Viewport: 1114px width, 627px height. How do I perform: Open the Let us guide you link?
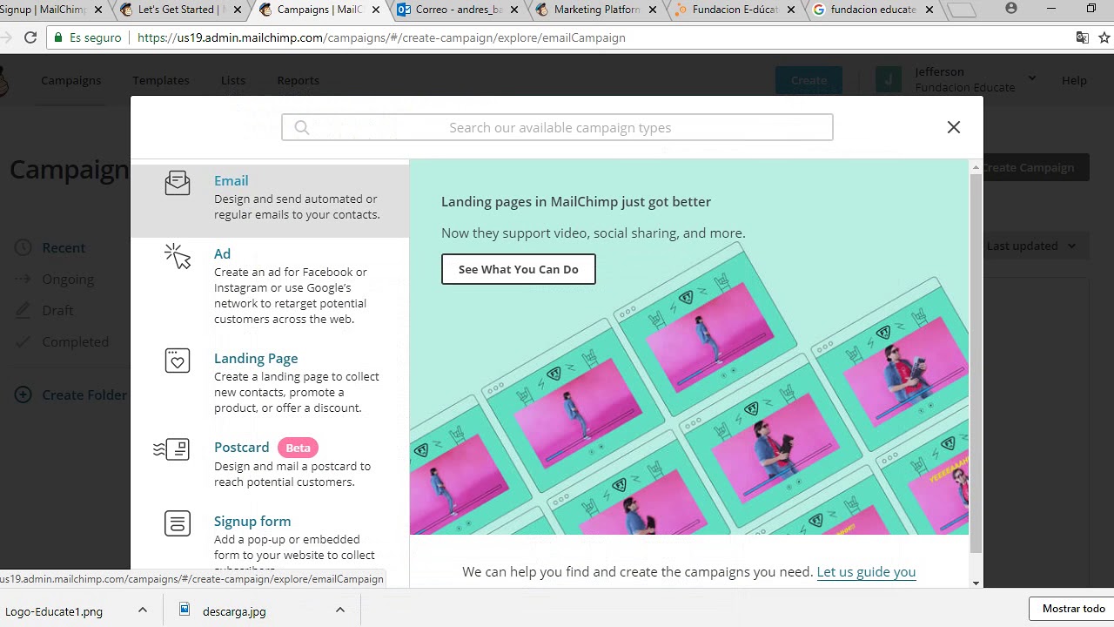click(866, 572)
